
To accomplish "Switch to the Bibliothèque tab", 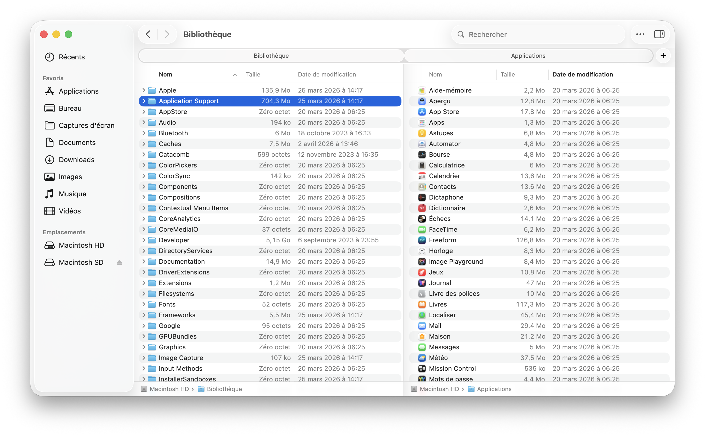I will click(271, 56).
